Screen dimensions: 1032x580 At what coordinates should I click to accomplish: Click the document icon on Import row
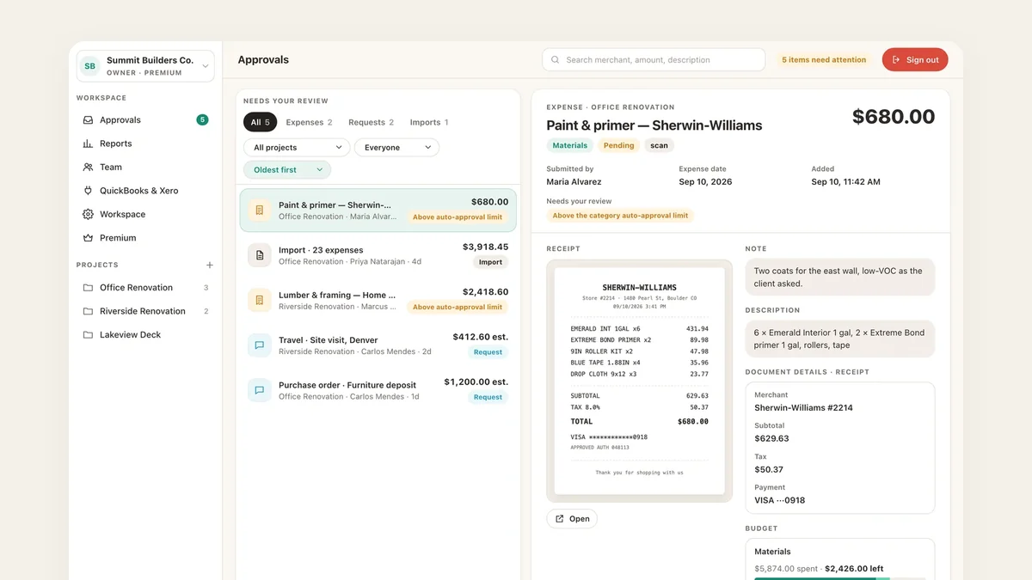259,255
